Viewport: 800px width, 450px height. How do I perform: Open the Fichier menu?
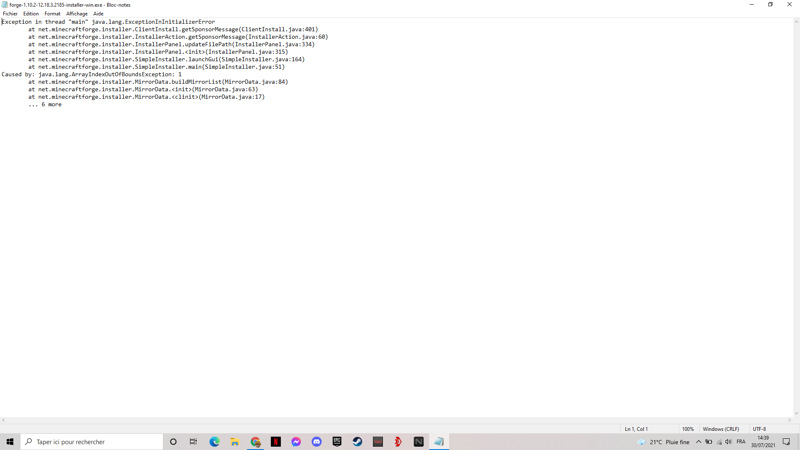(10, 14)
